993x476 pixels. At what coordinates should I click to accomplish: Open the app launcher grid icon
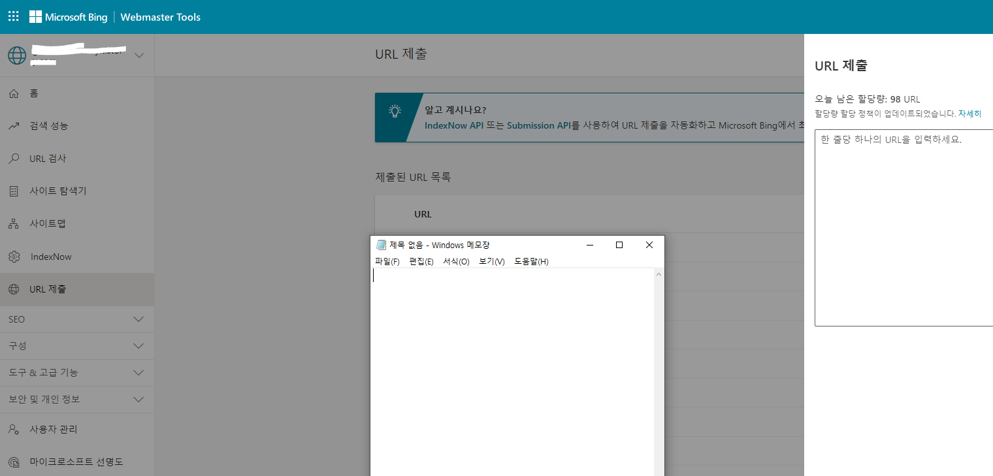click(x=14, y=17)
